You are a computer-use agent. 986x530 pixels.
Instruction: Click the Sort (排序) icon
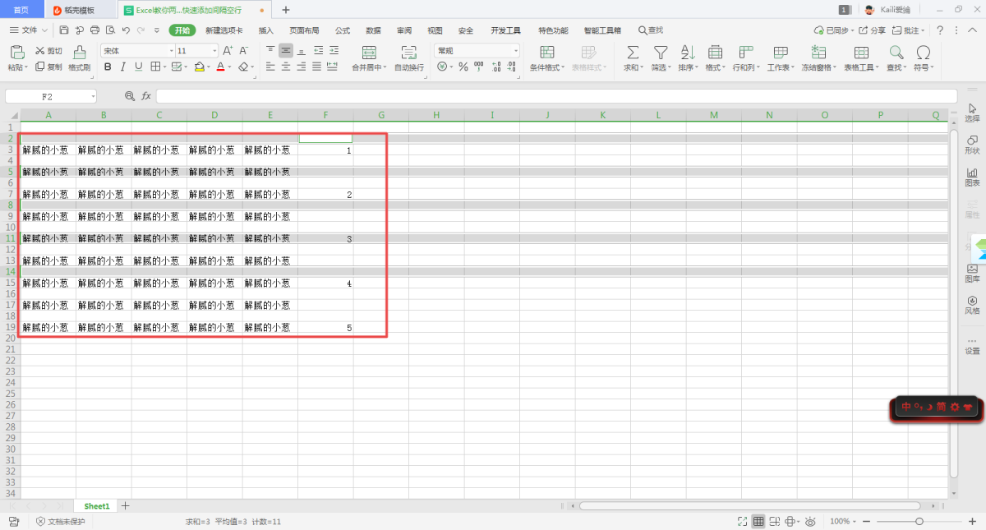687,53
